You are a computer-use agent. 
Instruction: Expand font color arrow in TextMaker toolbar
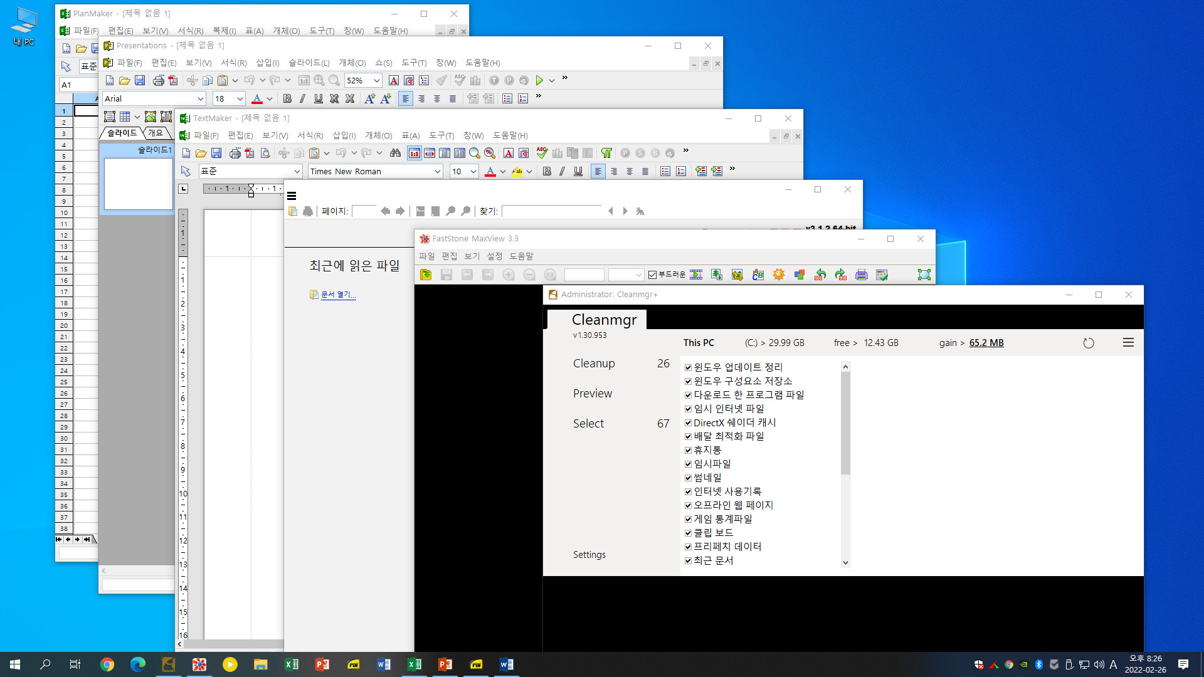coord(503,171)
